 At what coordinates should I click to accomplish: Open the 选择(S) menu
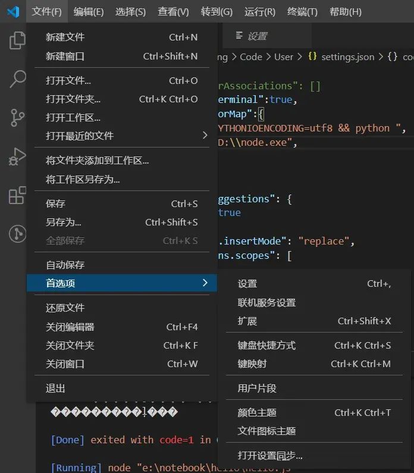coord(130,12)
